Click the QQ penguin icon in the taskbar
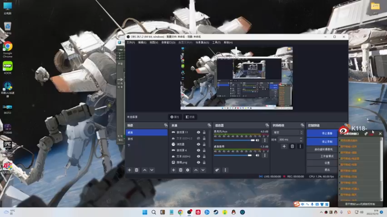The height and width of the screenshot is (217, 387). [x=234, y=212]
